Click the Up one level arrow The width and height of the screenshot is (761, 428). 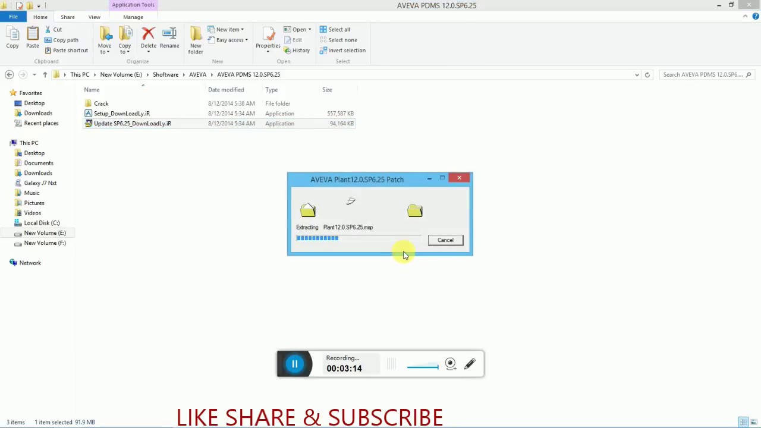pos(45,74)
